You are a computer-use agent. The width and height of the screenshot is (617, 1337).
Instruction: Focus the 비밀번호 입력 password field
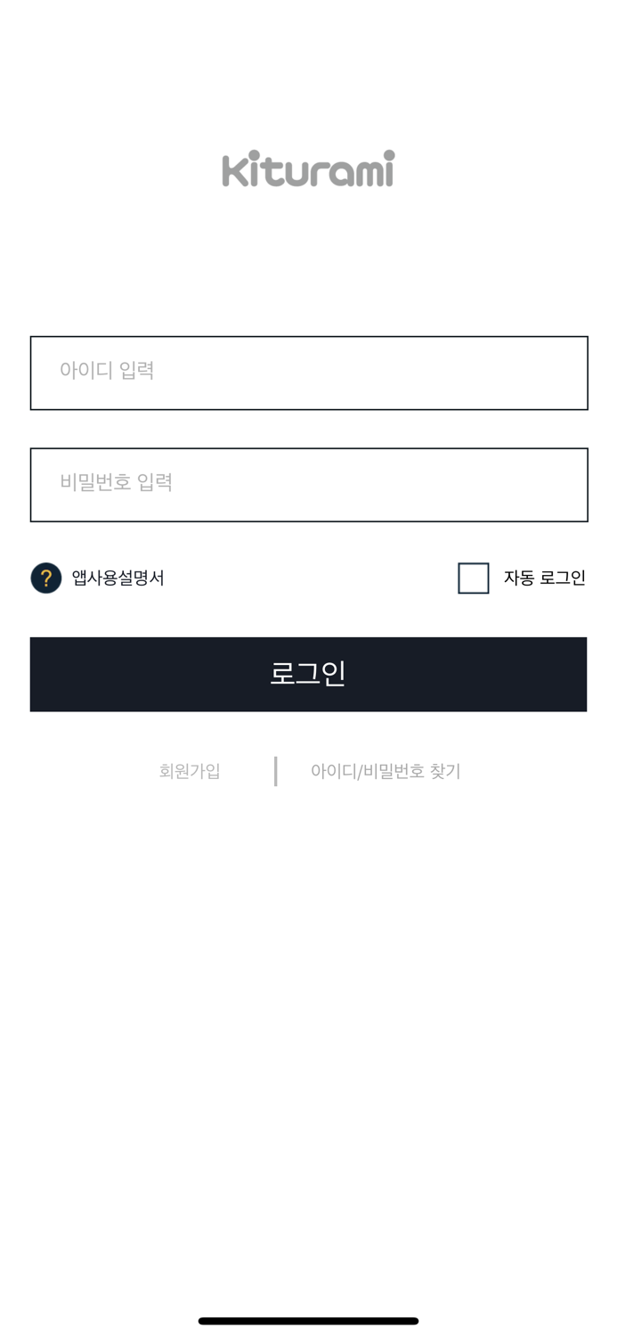[x=308, y=484]
